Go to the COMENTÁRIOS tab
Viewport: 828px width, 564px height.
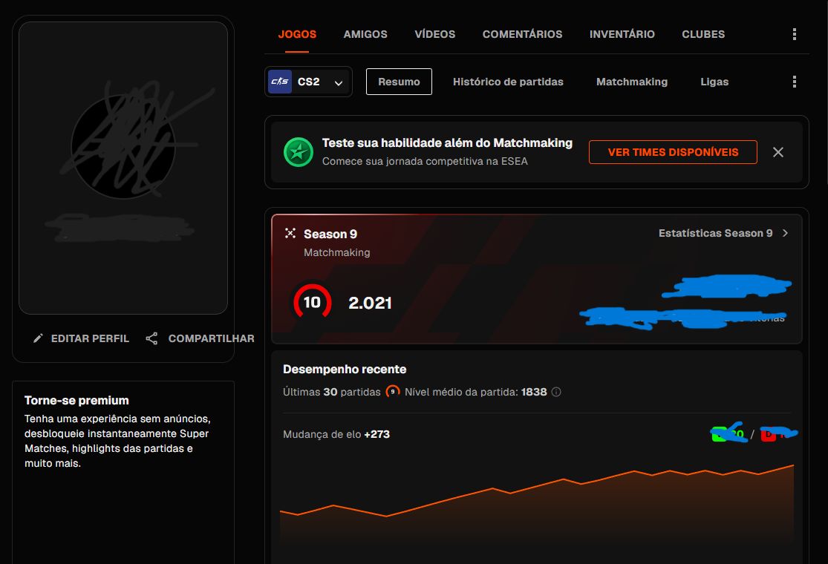click(x=522, y=34)
